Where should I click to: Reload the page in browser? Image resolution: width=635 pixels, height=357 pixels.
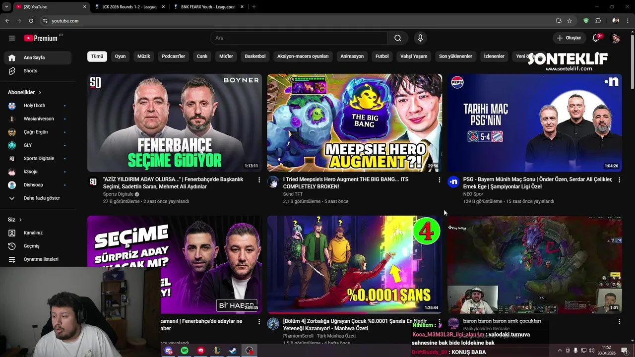pyautogui.click(x=31, y=21)
